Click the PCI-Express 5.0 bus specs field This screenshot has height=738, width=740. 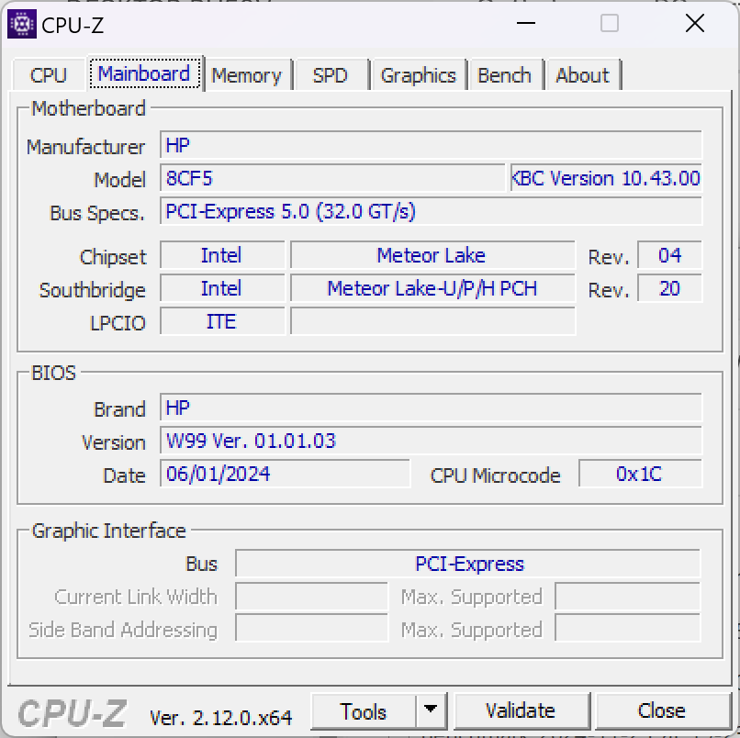[x=431, y=211]
